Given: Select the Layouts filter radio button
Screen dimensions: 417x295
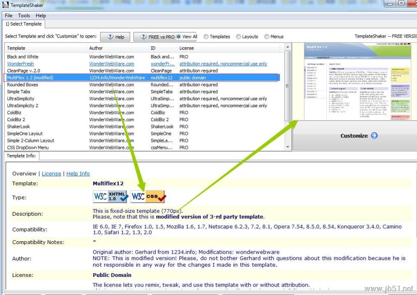Looking at the screenshot, I should 238,37.
